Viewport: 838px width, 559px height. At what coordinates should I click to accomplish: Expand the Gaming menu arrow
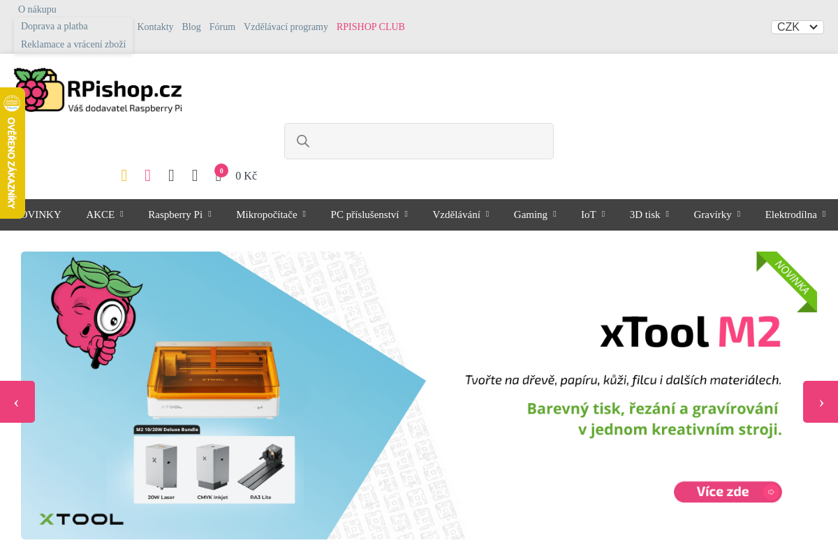[554, 215]
